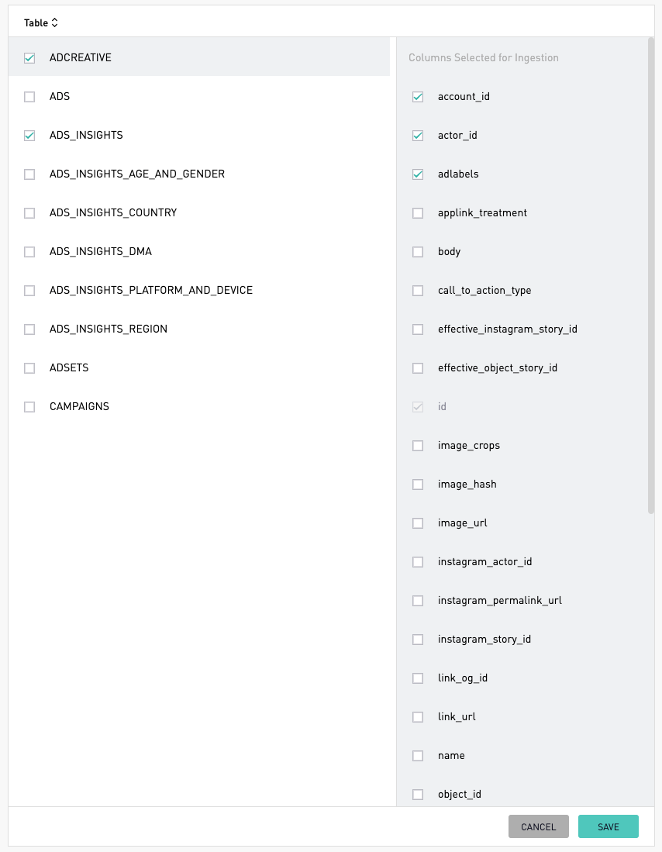
Task: Uncheck the adlabels column checkbox
Action: pos(417,174)
